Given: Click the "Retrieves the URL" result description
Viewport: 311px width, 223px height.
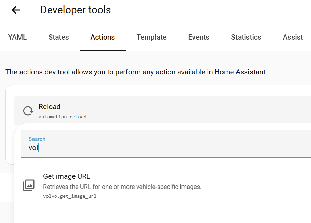Looking at the screenshot, I should [x=122, y=187].
